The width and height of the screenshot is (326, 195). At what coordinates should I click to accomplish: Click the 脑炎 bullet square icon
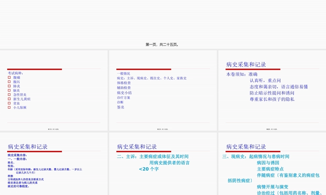[9, 90]
